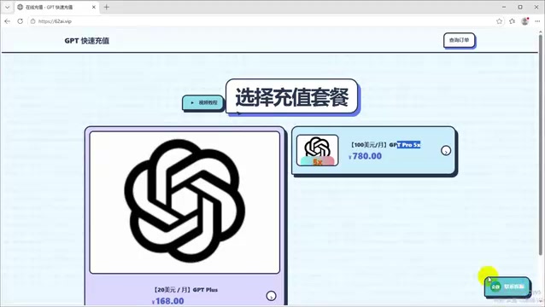Click the large GPT Plus logo image
The height and width of the screenshot is (307, 545).
coord(185,202)
